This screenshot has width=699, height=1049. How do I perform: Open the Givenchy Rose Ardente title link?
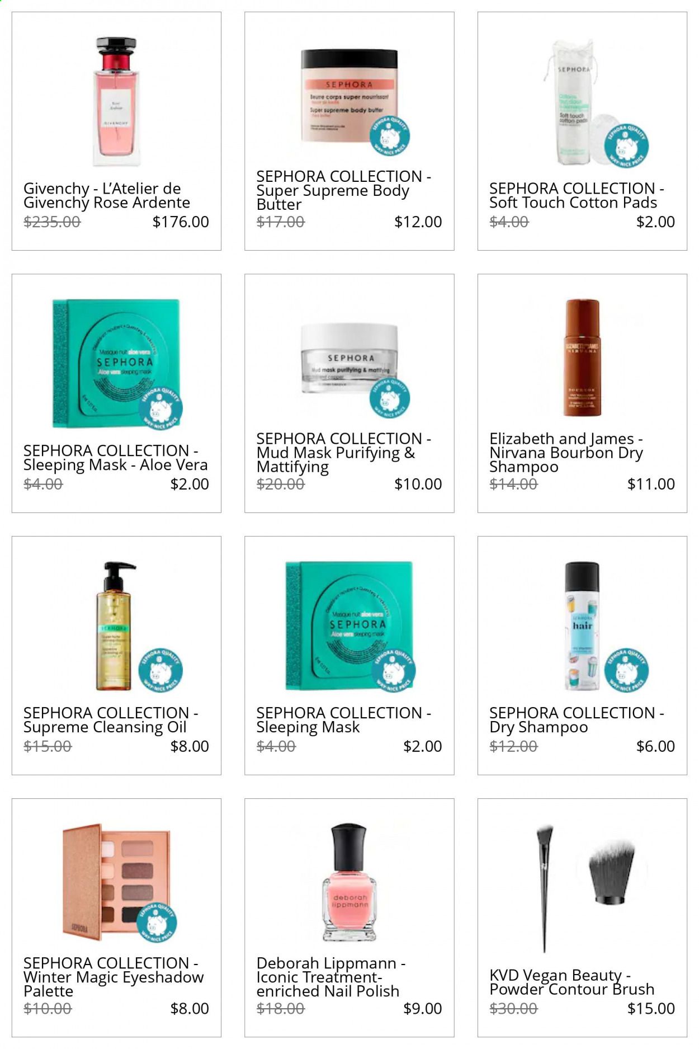107,196
